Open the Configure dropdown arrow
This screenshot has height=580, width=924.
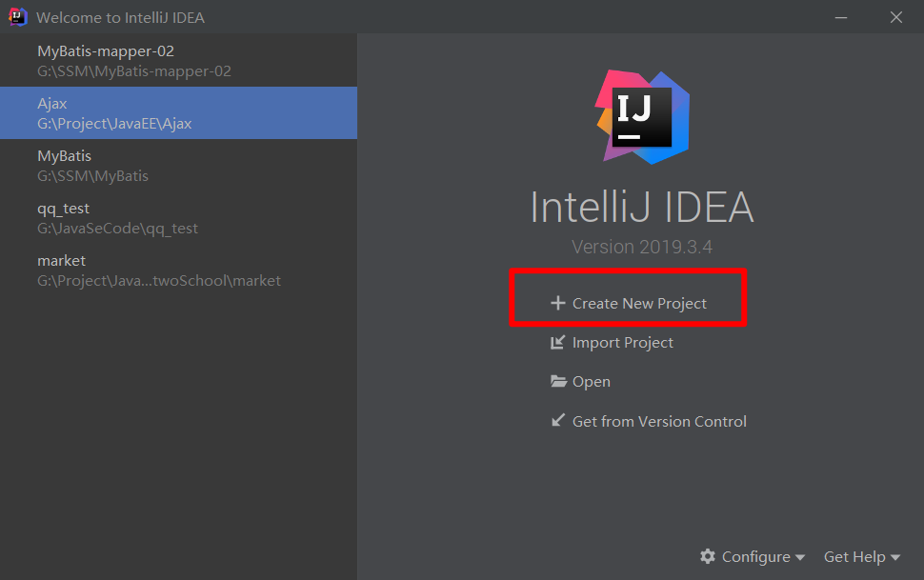[800, 557]
